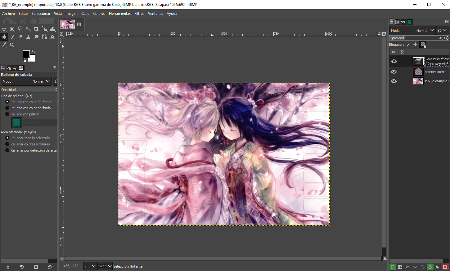This screenshot has height=271, width=450.
Task: Open the Herramientas menu
Action: point(120,14)
